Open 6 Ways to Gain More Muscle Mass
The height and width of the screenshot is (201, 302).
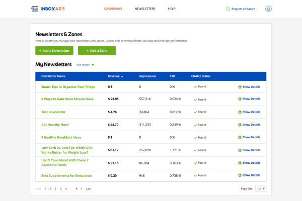(x=67, y=99)
